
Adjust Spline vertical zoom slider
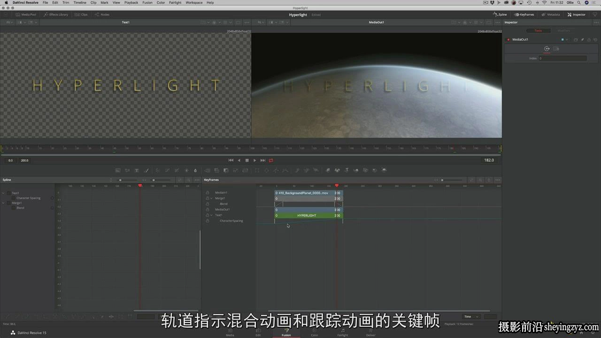[127, 180]
